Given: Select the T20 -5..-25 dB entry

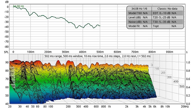Looking at the screenshot, I should (168, 17).
